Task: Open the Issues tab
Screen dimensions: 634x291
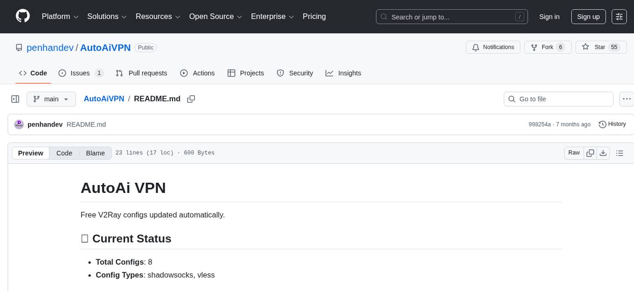Action: pyautogui.click(x=81, y=73)
